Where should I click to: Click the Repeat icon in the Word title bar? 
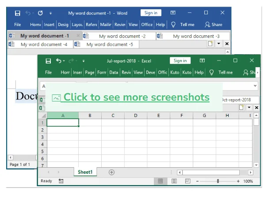(x=40, y=13)
